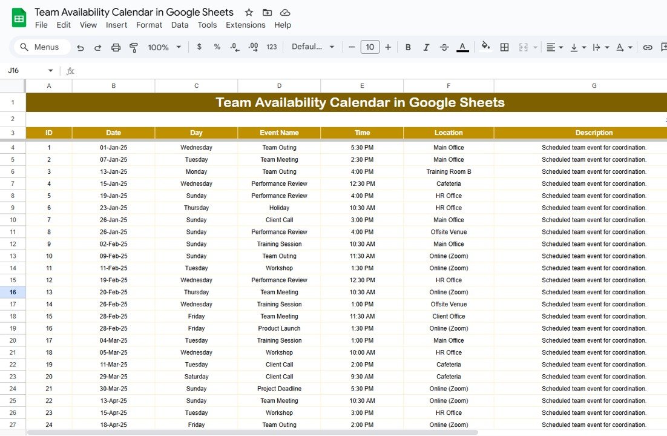Click the horizontal scrollbar
667x436 pixels.
click(x=252, y=432)
